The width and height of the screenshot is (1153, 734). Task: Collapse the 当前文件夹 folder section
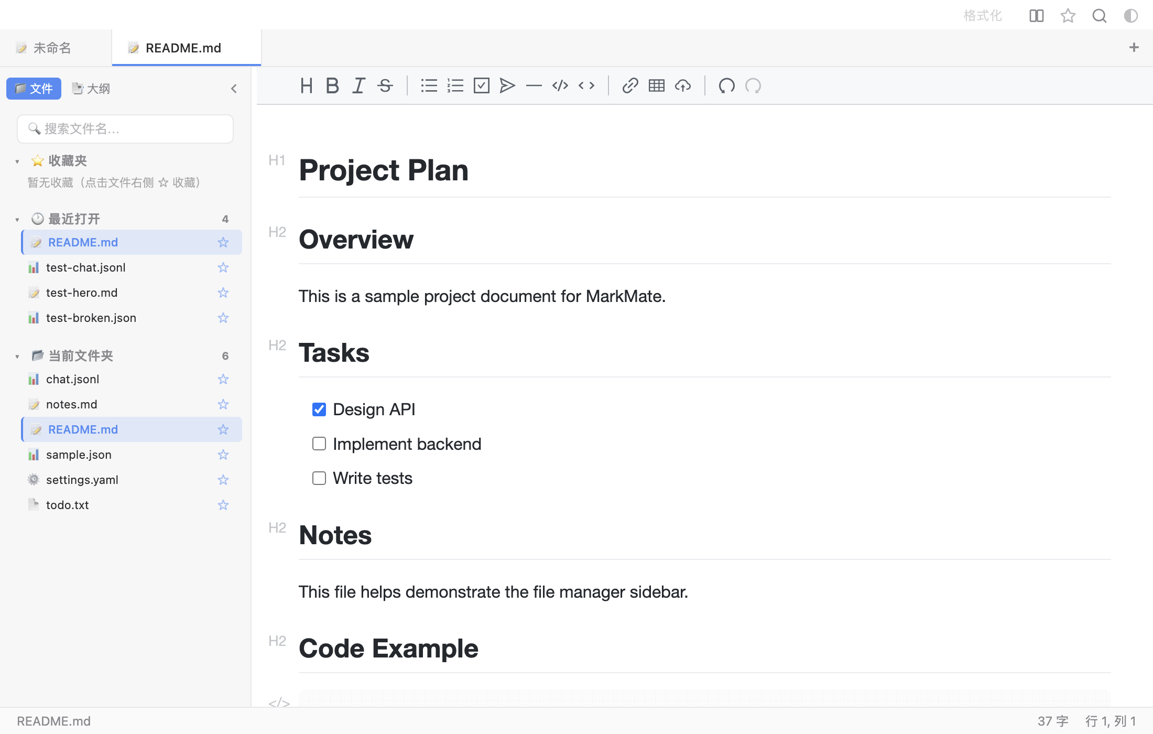[x=17, y=357]
